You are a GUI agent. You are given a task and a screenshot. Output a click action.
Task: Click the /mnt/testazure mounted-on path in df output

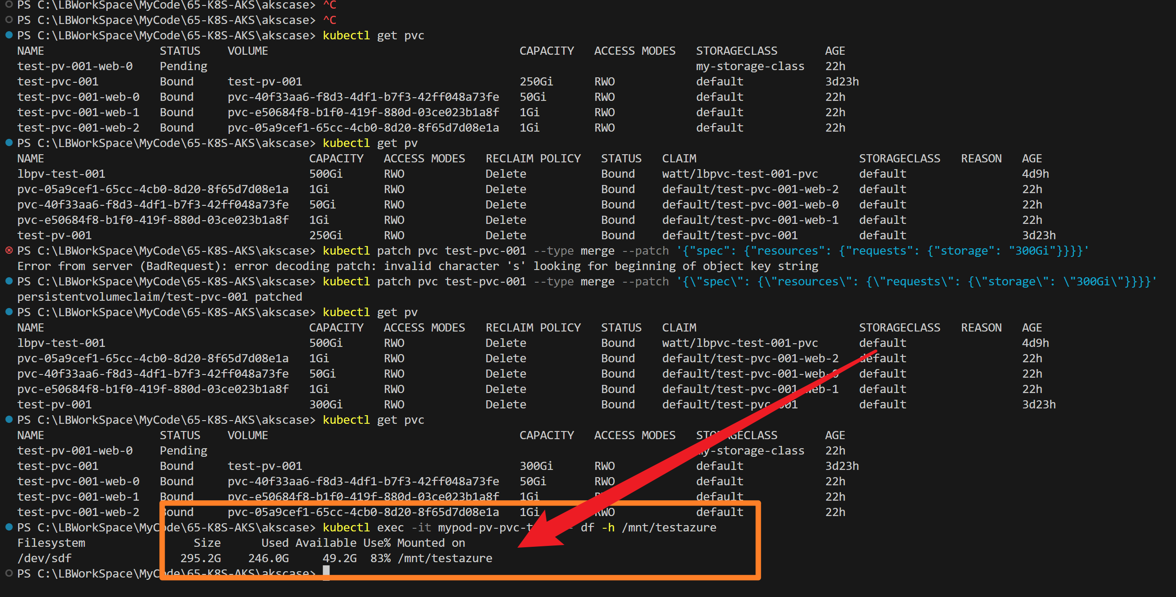445,558
